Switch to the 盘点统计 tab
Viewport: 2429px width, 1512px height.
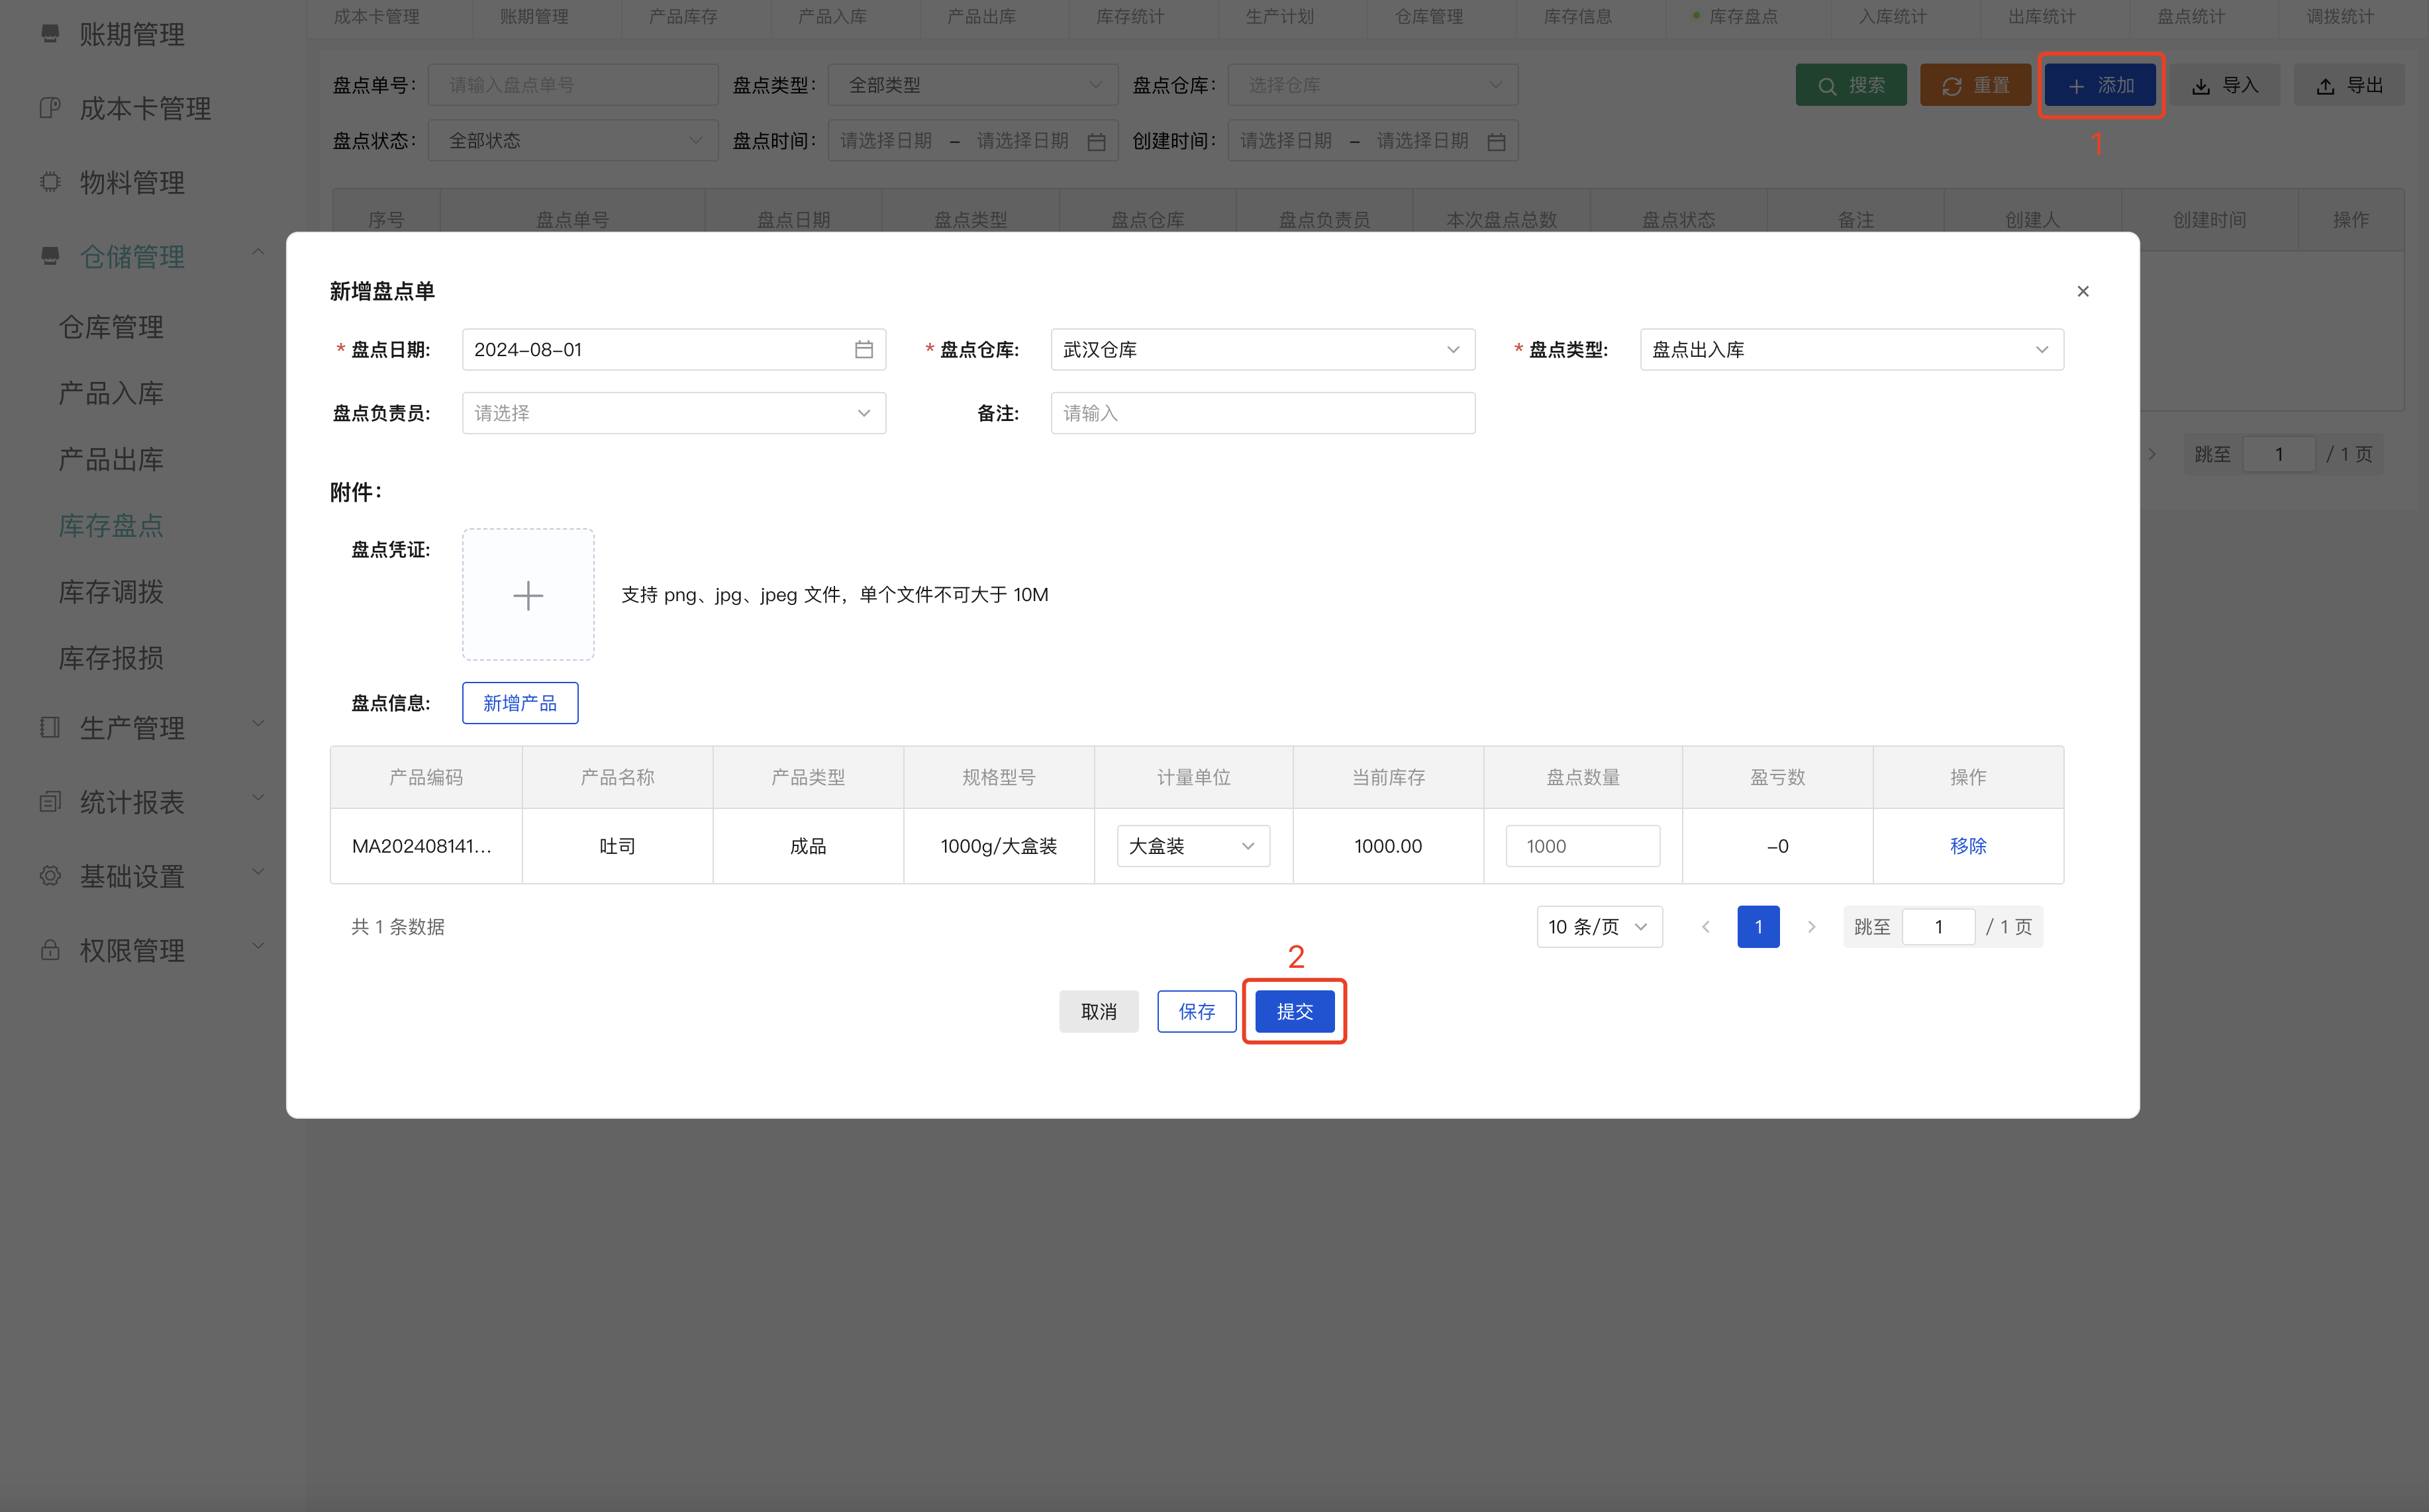point(2189,16)
